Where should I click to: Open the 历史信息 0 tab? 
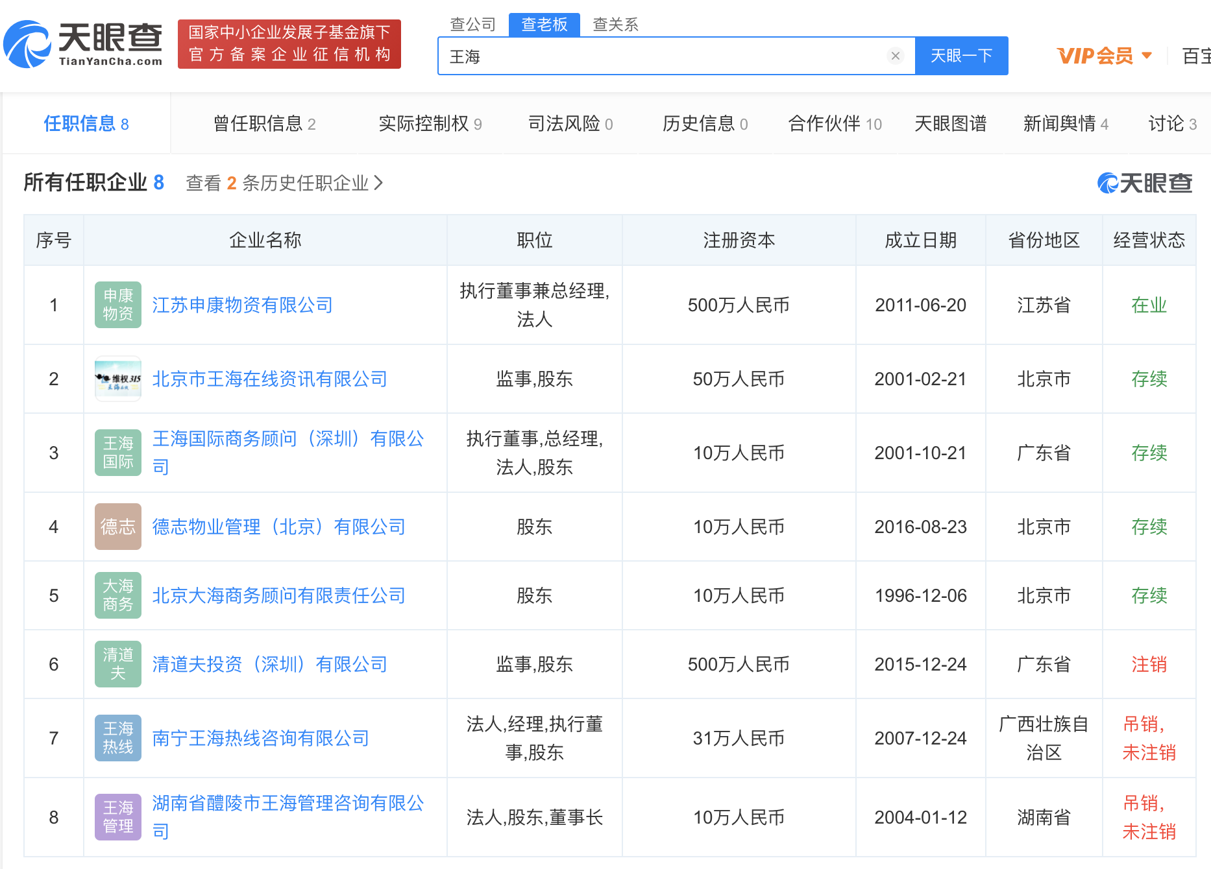(705, 123)
